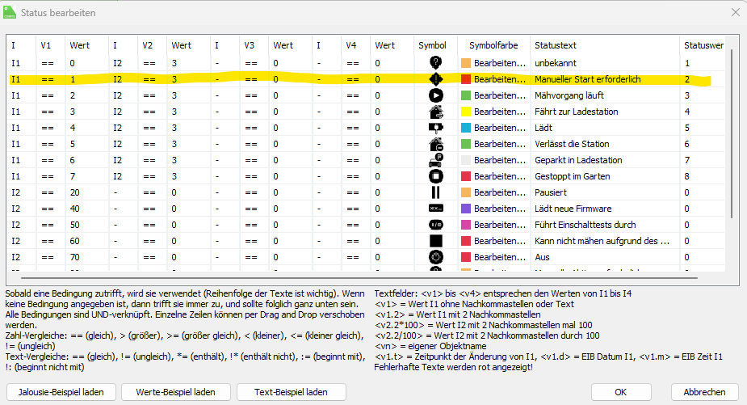Click the 'Symbolfarbe' column header

[493, 45]
